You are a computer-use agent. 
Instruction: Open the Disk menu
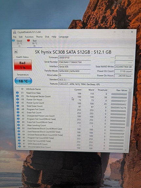47,37
